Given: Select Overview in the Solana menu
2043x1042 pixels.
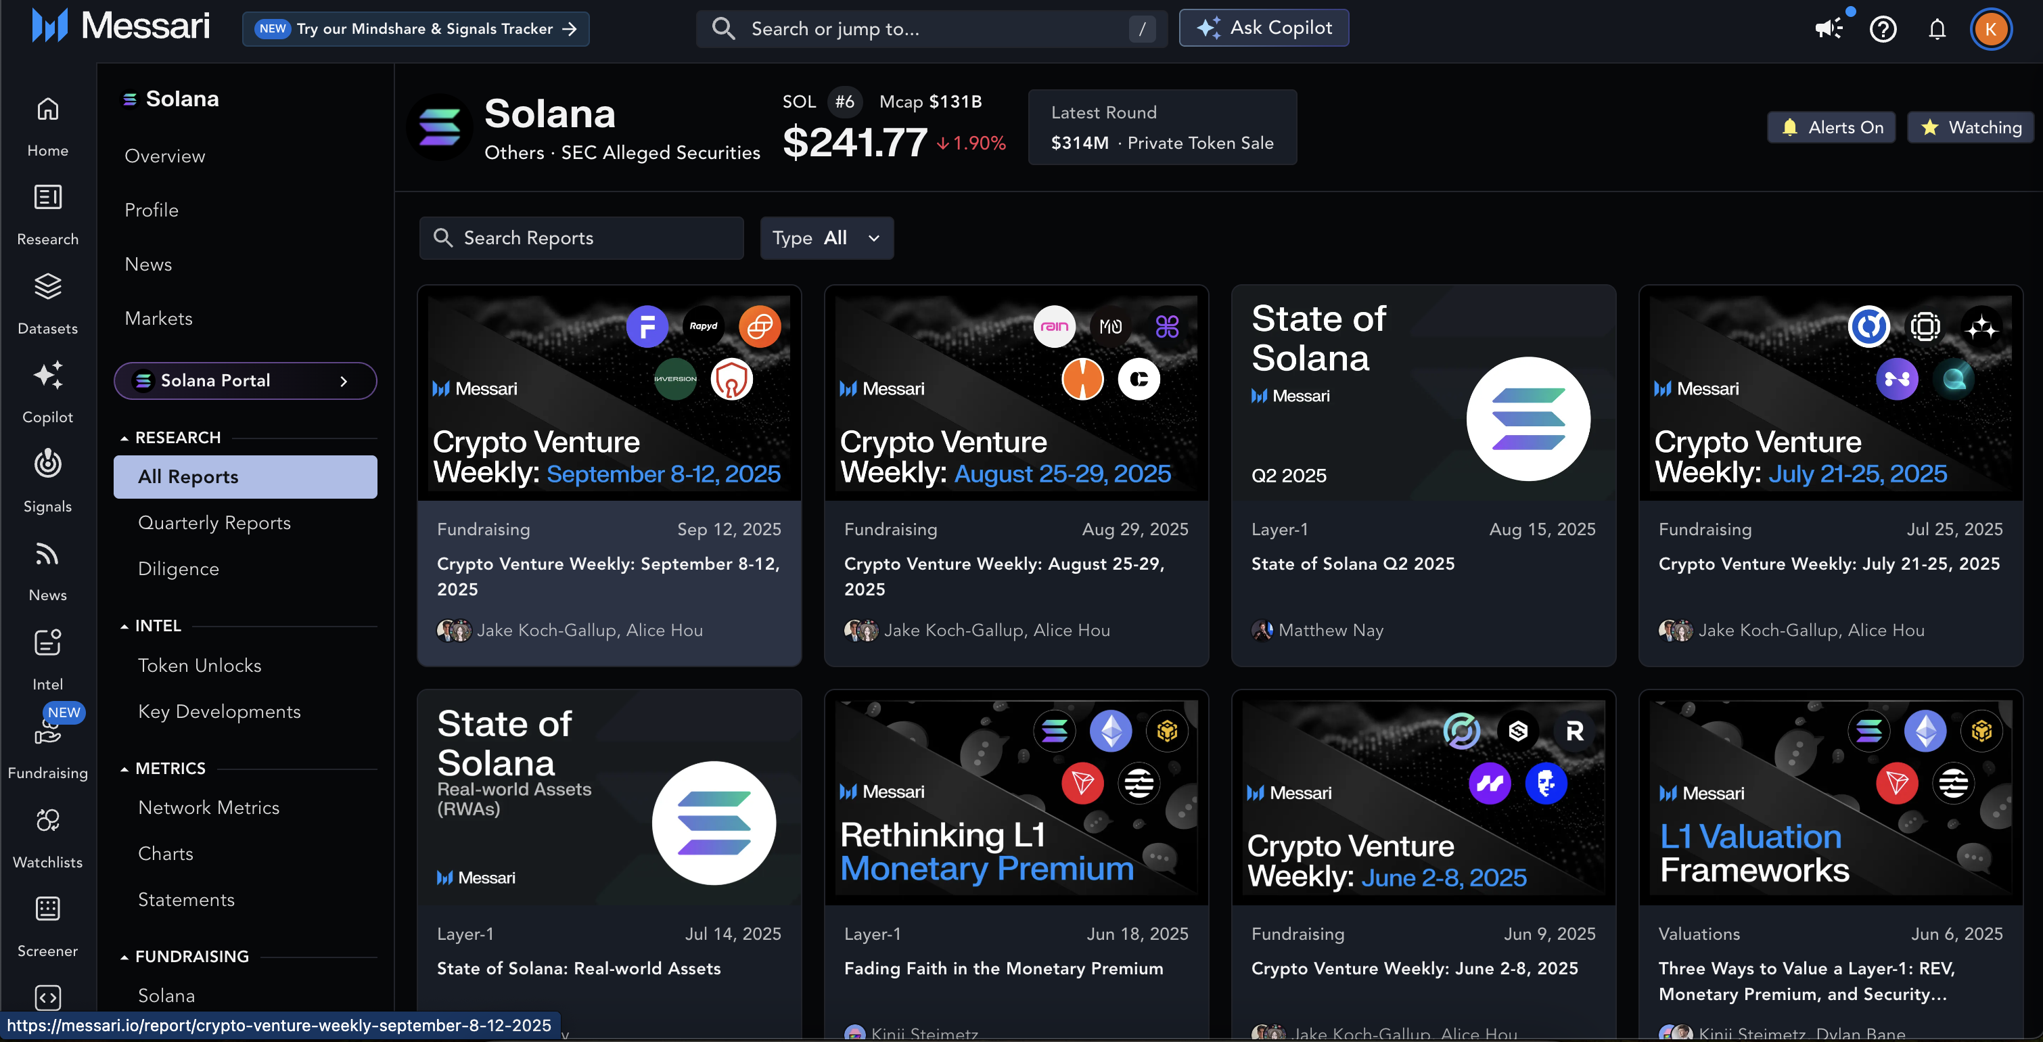Looking at the screenshot, I should (165, 156).
